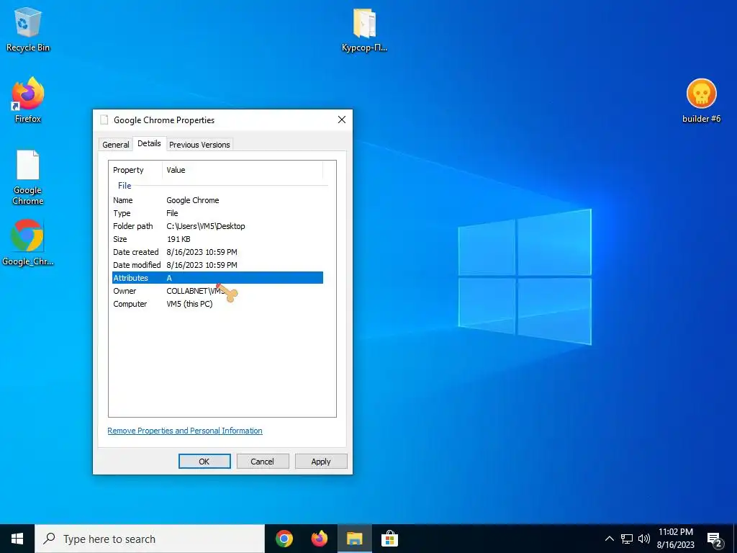Switch to the Previous Versions tab
The width and height of the screenshot is (737, 553).
[x=199, y=144]
